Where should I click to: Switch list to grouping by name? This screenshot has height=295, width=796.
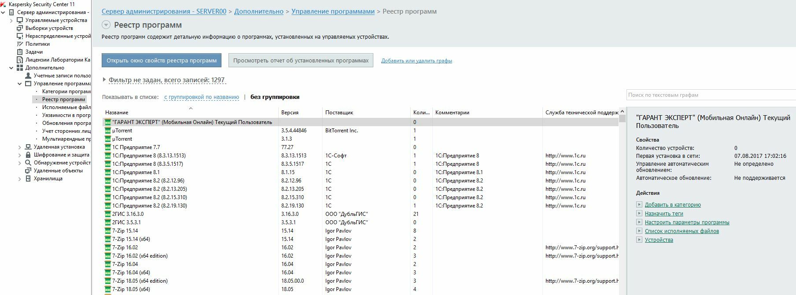point(201,97)
